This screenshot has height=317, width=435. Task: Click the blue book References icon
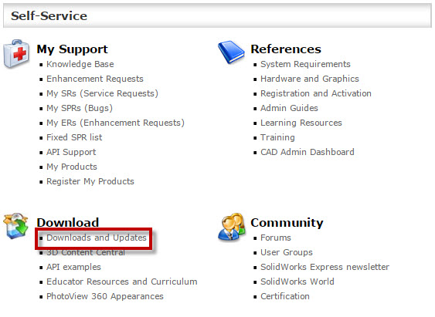(231, 52)
